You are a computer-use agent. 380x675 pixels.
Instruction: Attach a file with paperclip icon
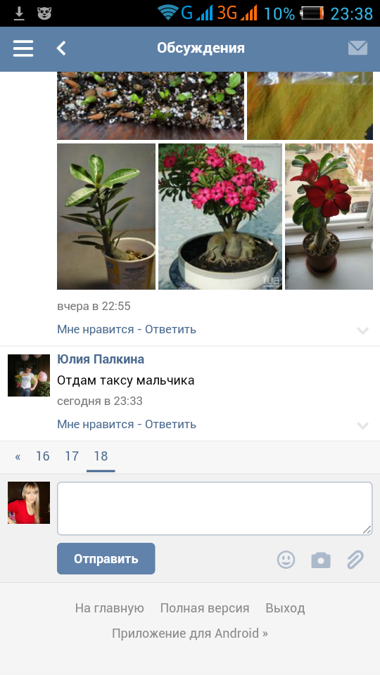(355, 560)
